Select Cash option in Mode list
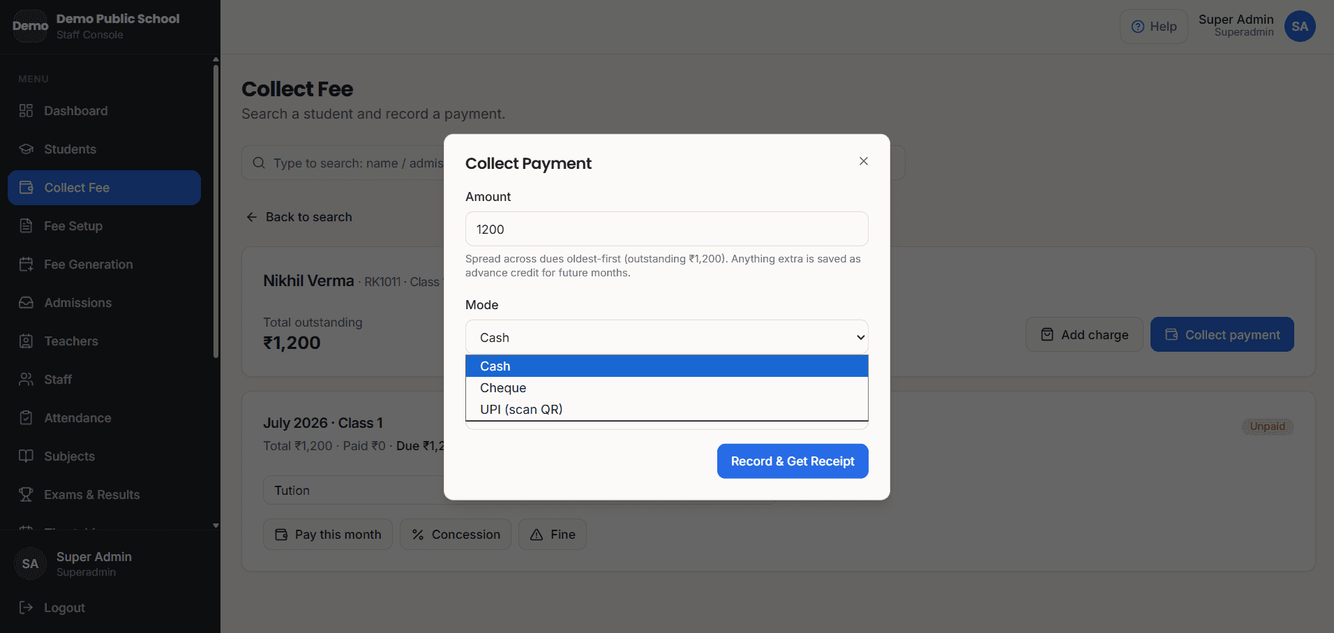This screenshot has height=633, width=1334. (x=666, y=366)
